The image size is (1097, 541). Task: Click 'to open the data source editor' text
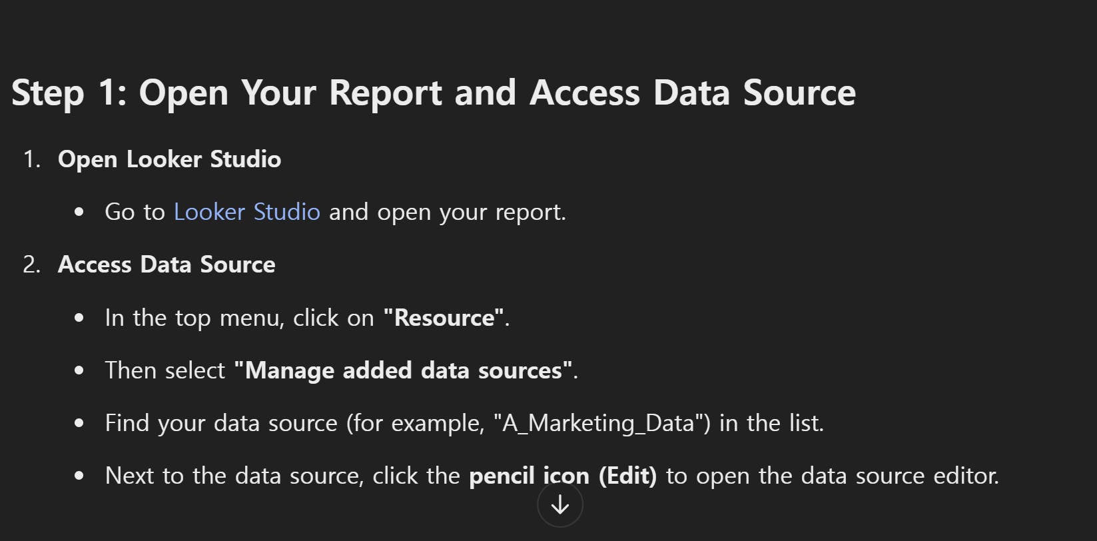tap(832, 476)
